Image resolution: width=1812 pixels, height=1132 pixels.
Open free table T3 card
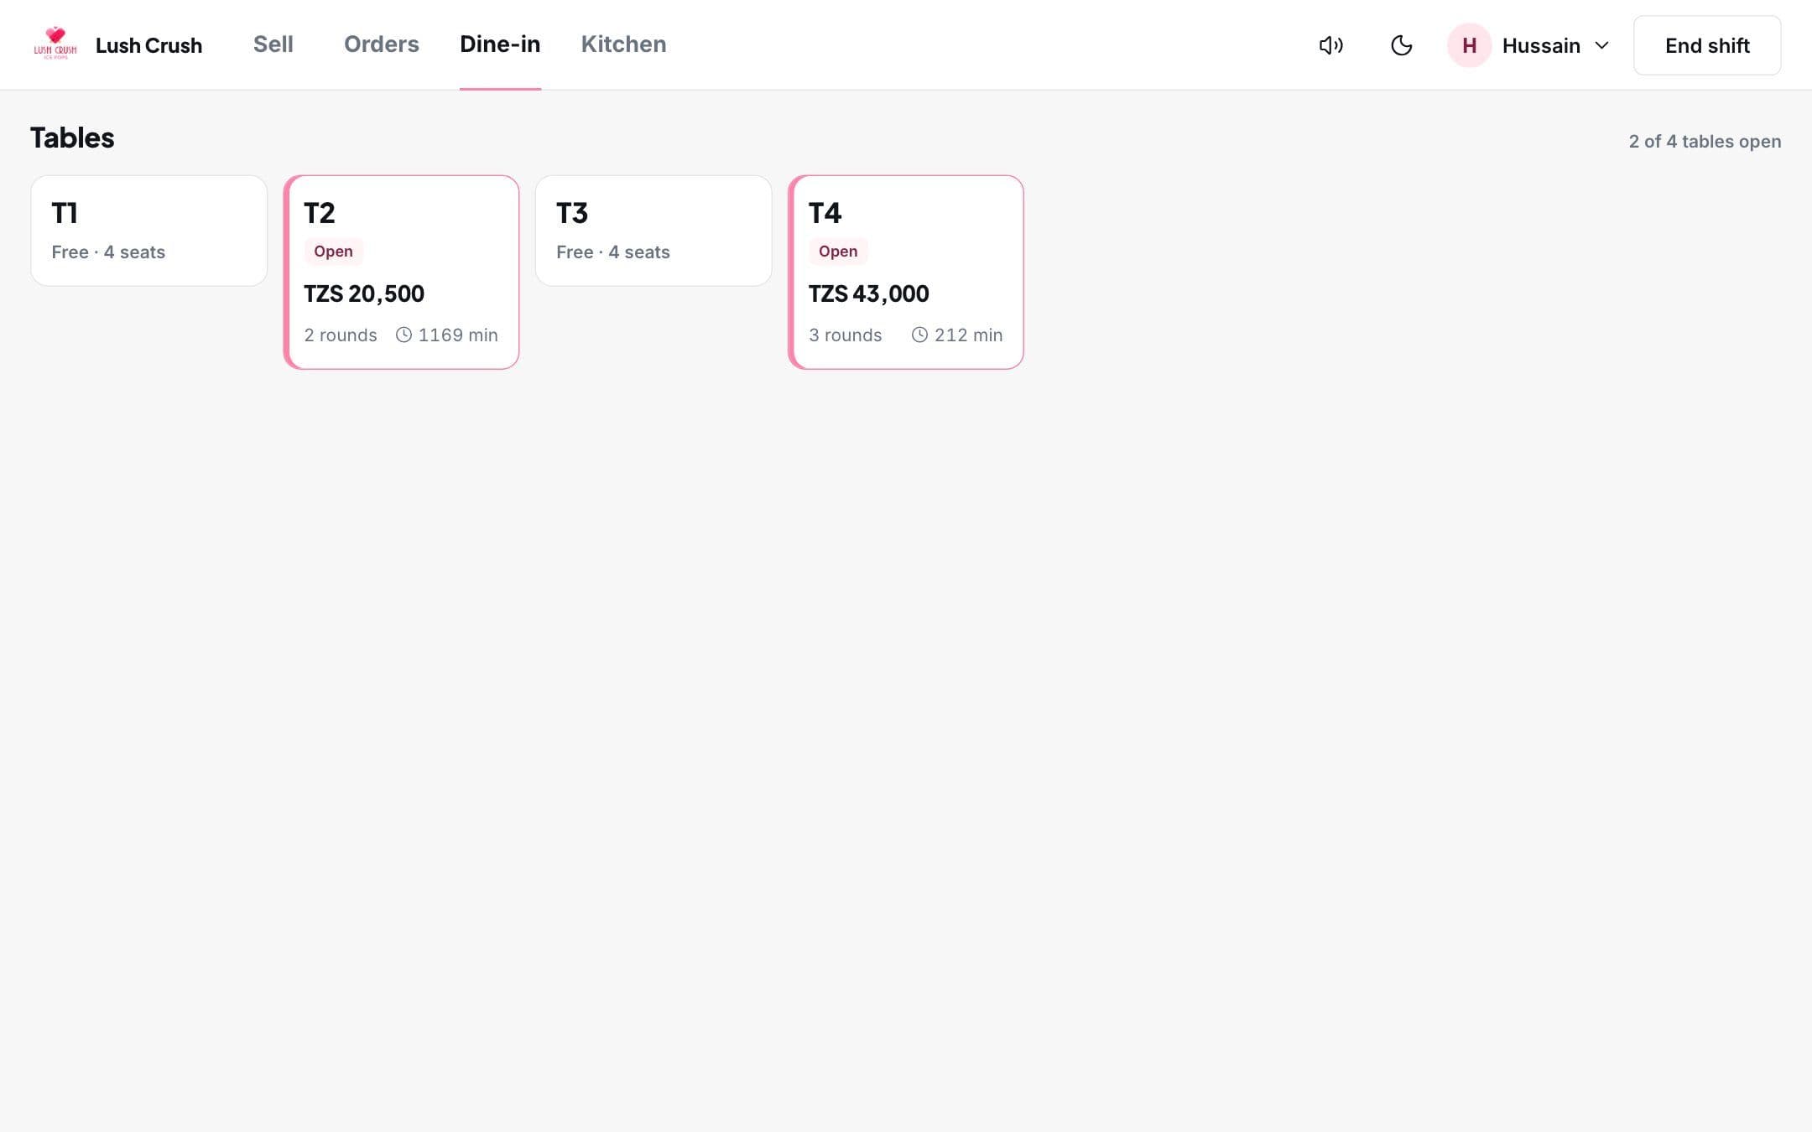(653, 231)
